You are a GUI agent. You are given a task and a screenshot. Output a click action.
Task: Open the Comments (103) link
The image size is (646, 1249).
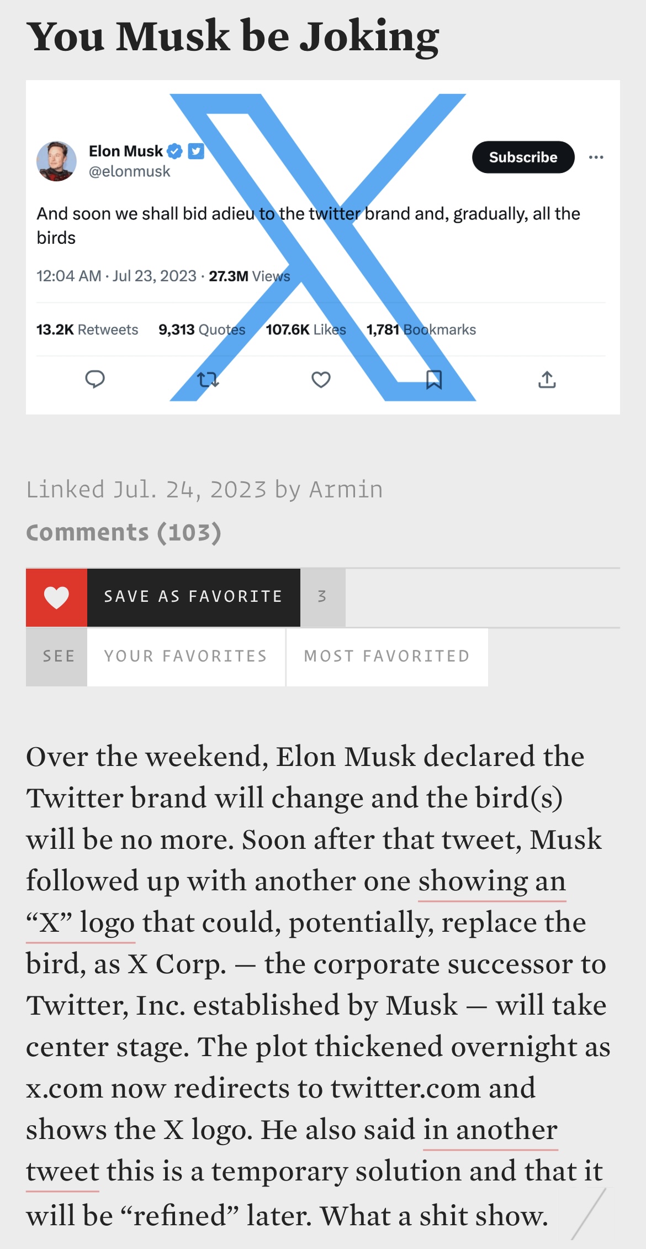point(124,533)
